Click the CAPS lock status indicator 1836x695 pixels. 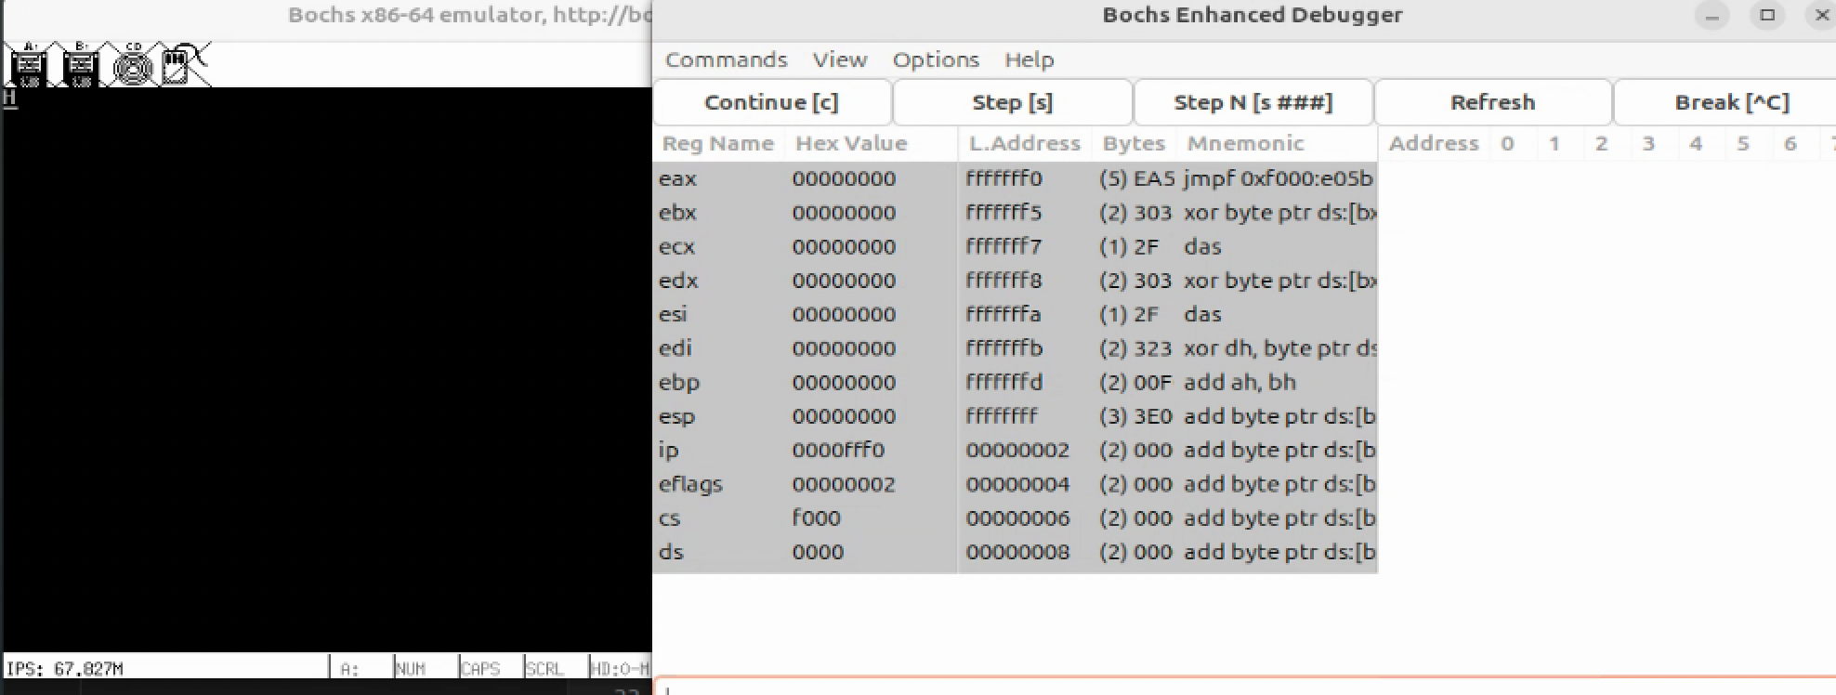click(479, 668)
